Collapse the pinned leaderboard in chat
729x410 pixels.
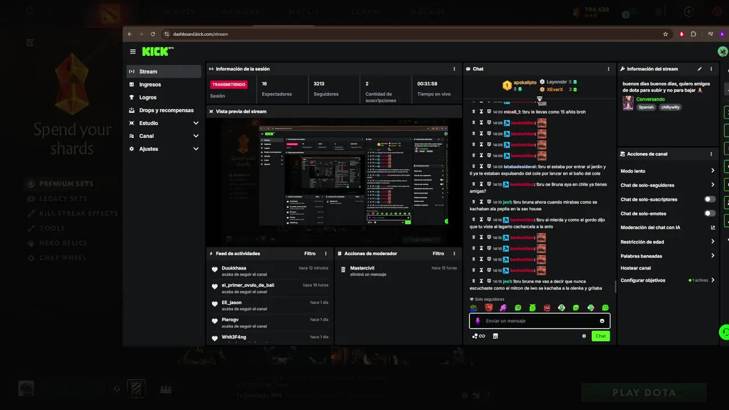pyautogui.click(x=539, y=98)
